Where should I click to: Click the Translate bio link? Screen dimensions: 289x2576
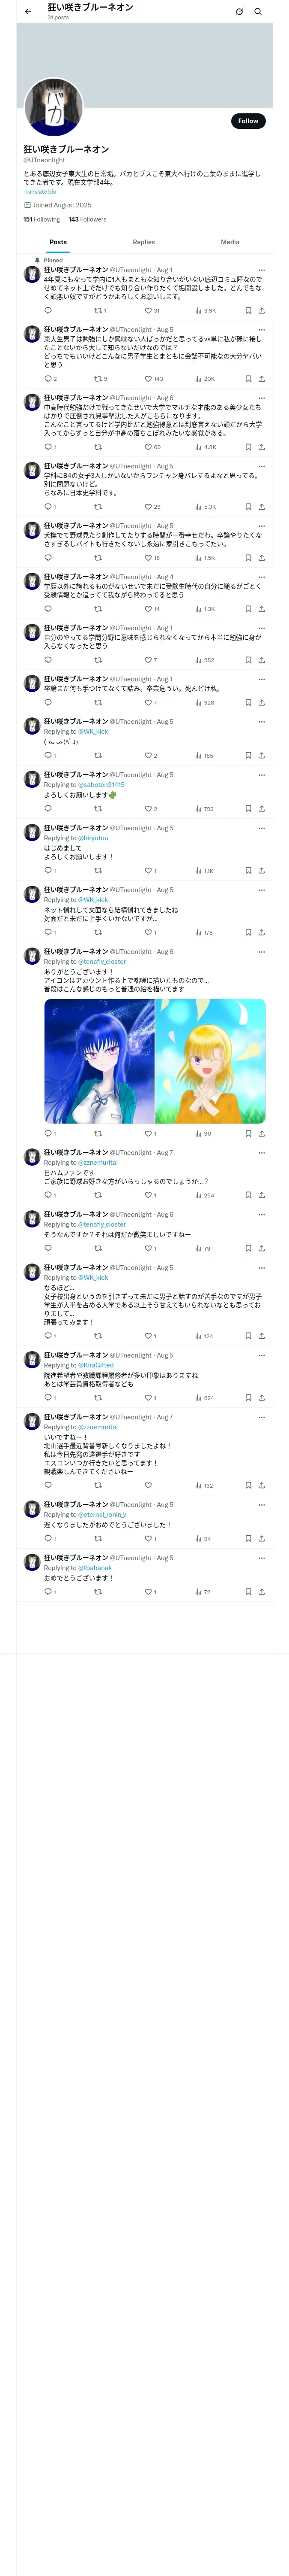tap(40, 192)
